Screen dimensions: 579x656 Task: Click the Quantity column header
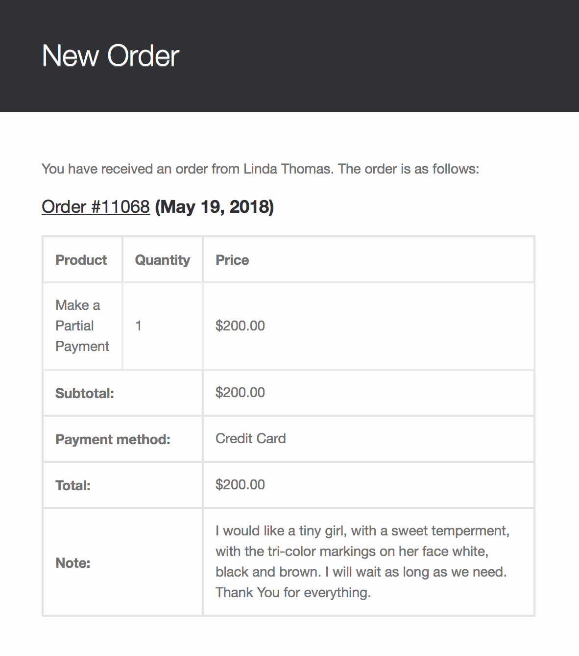[x=163, y=260]
